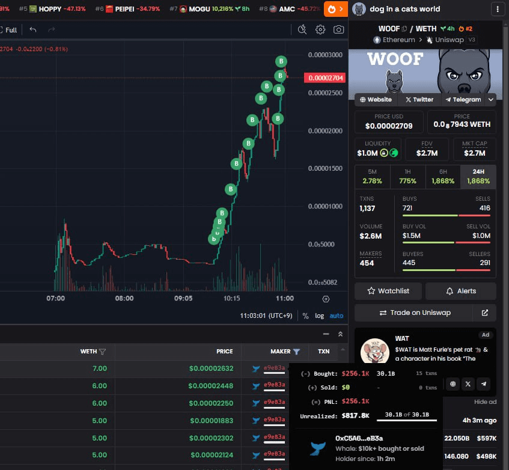The height and width of the screenshot is (470, 509).
Task: Open Alerts for WOOF
Action: (x=461, y=291)
